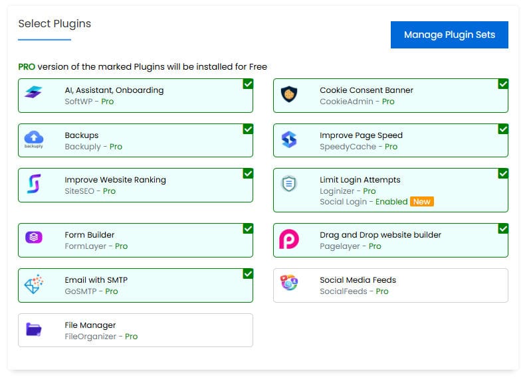Click the 'File Manager' title
The width and height of the screenshot is (531, 377).
(x=90, y=325)
